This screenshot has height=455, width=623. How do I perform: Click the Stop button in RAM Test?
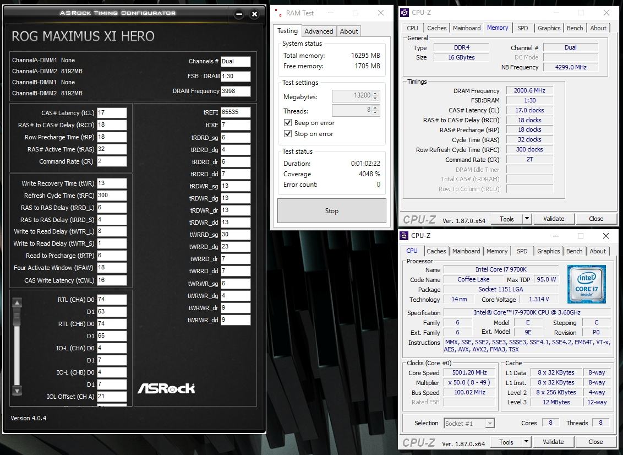tap(331, 211)
